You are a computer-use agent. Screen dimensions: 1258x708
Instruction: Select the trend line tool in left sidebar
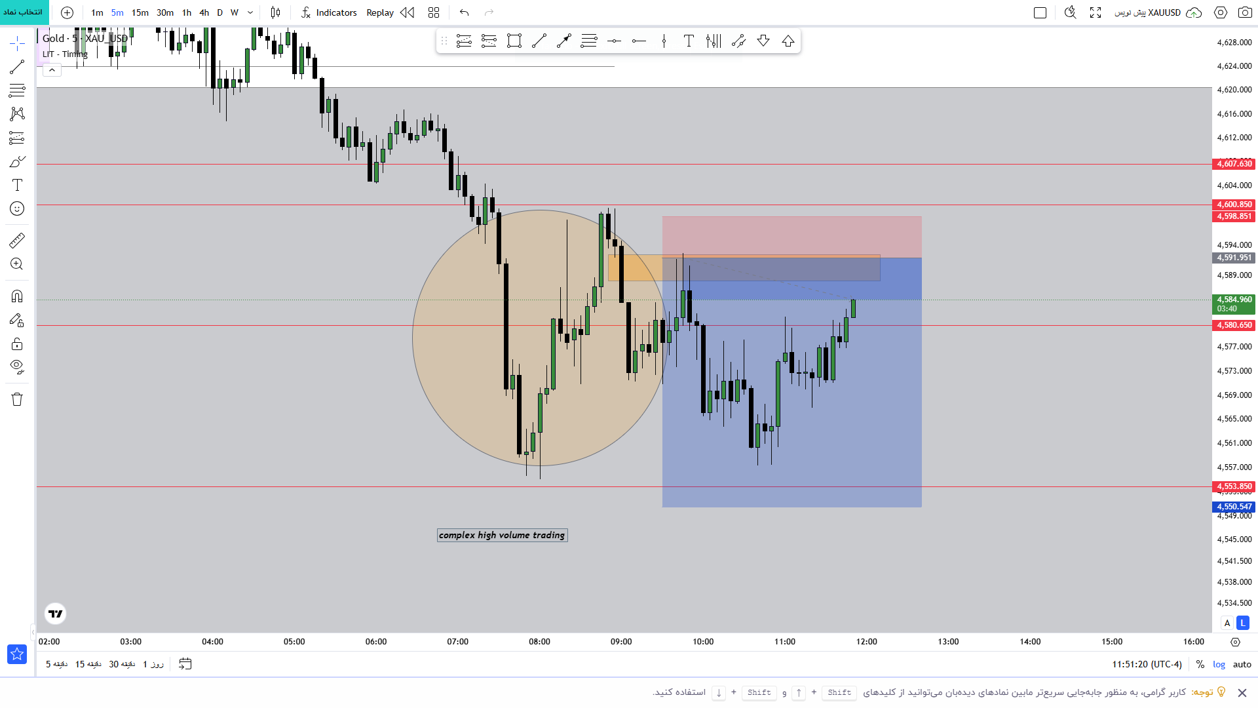click(x=17, y=67)
